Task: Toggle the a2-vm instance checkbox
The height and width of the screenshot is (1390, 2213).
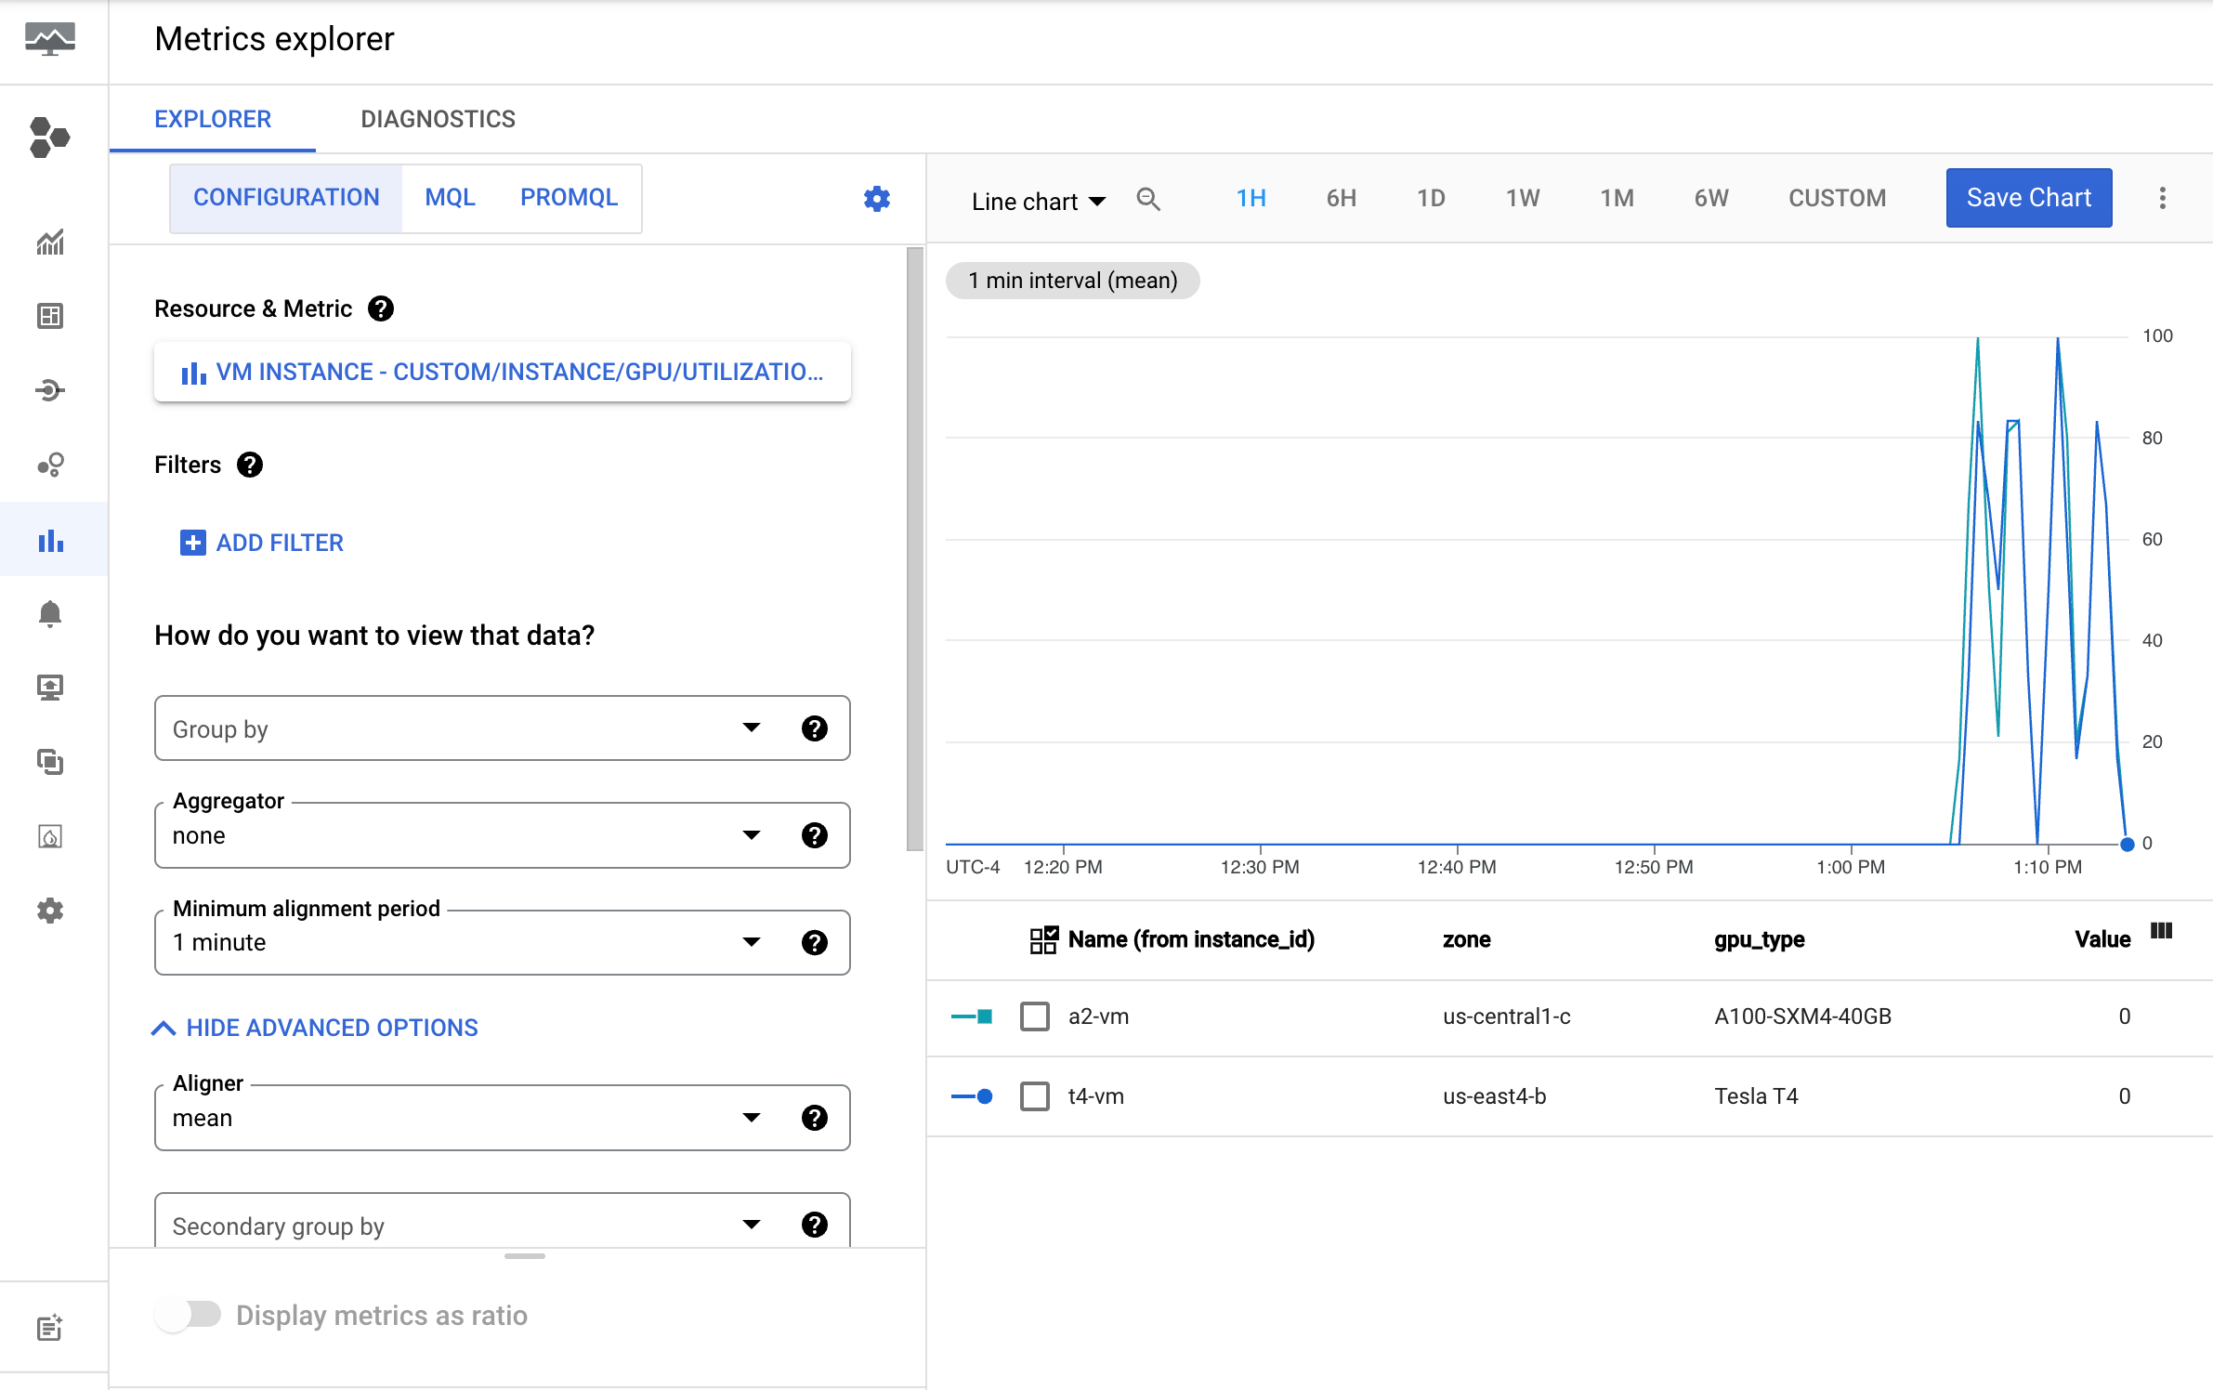Action: tap(1034, 1016)
